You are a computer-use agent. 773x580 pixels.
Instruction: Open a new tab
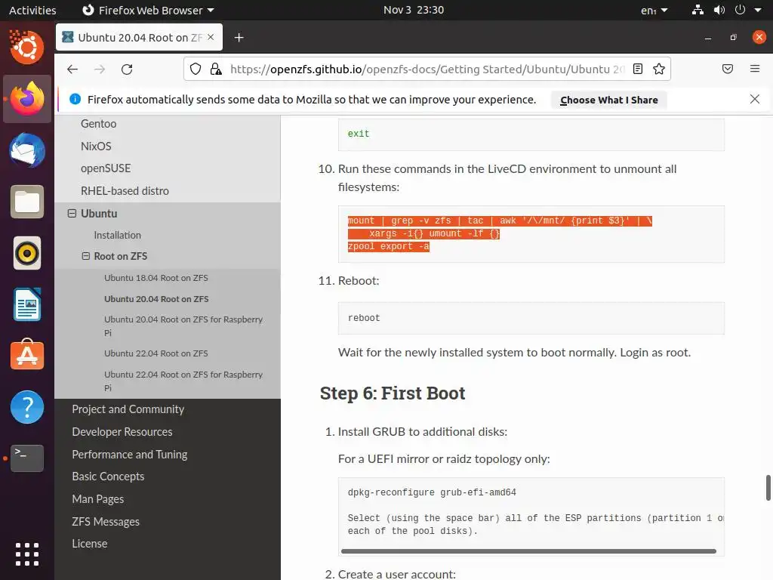point(239,38)
